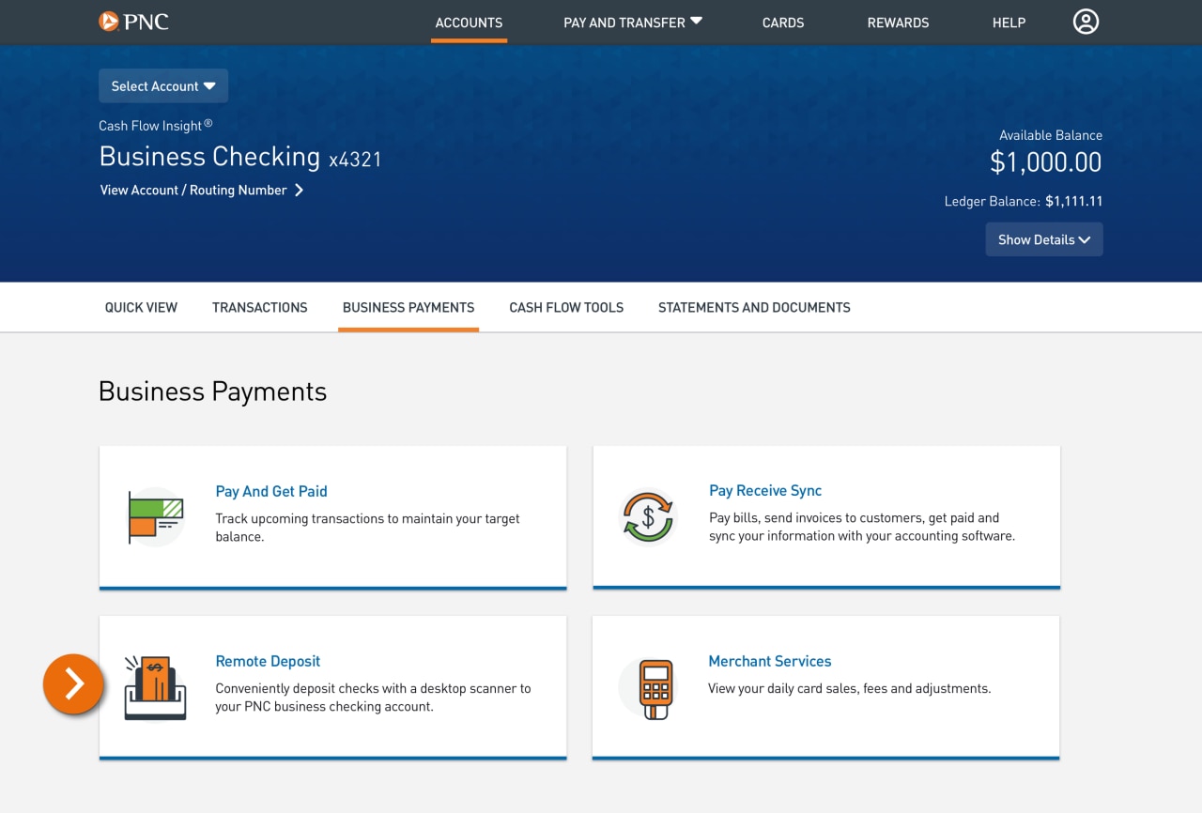Click the chevron next to View Account / Routing Number
1202x813 pixels.
[x=299, y=190]
